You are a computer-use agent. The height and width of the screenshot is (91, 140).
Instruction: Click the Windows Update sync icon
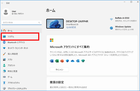coord(111,28)
